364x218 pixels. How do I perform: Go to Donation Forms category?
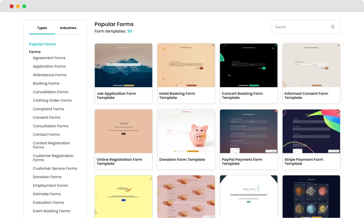point(47,177)
